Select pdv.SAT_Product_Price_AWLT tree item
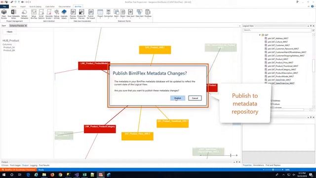The image size is (316, 178). point(280,63)
